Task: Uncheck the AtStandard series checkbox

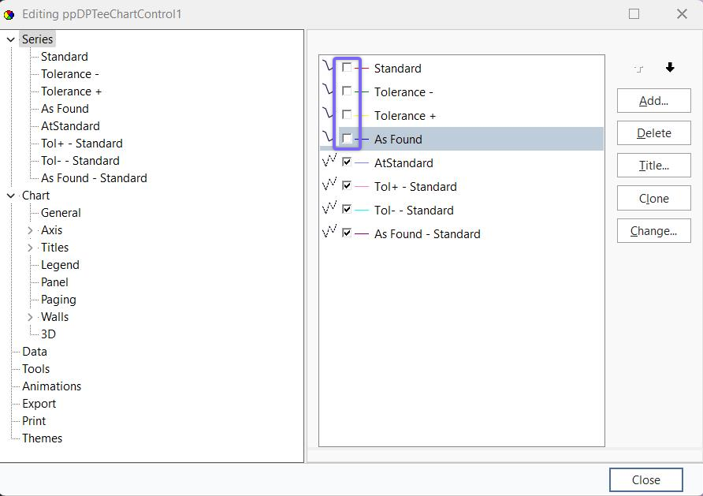Action: pos(347,162)
